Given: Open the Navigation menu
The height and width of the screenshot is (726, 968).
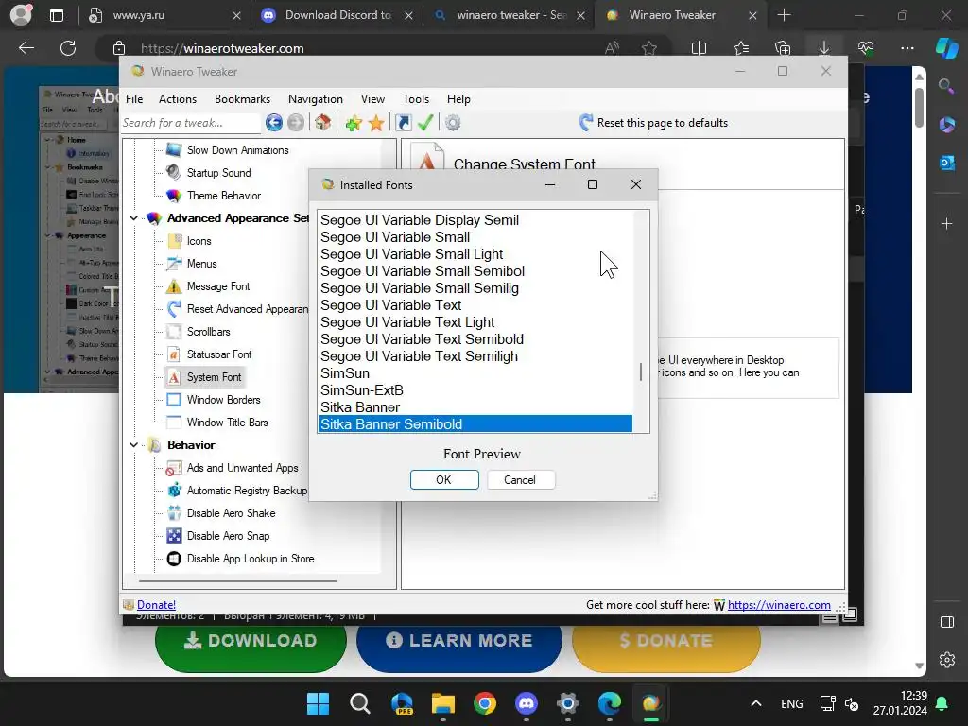Looking at the screenshot, I should coord(316,98).
